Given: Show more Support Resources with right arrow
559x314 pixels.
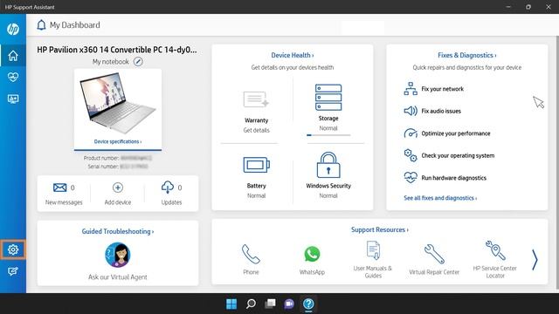Looking at the screenshot, I should point(535,260).
